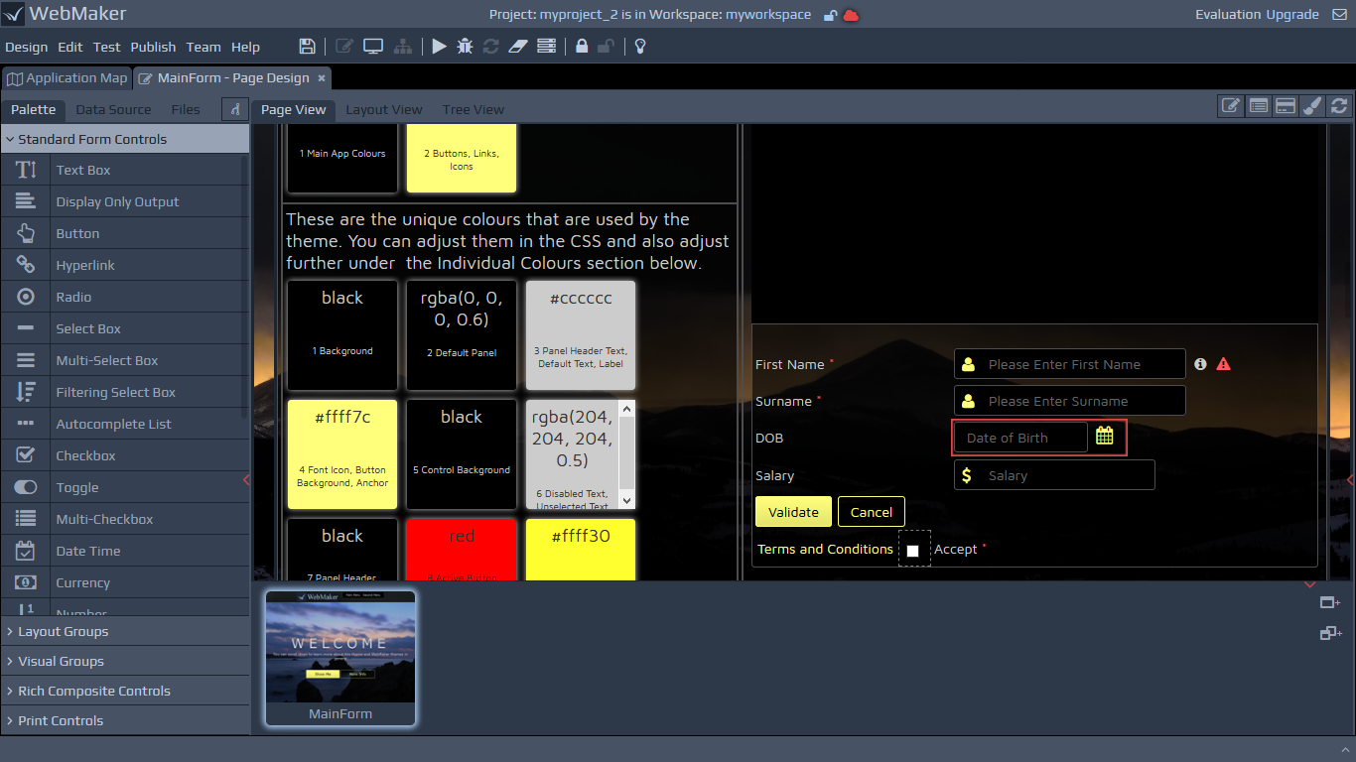Open the Design menu
Viewport: 1356px width, 762px height.
point(27,47)
